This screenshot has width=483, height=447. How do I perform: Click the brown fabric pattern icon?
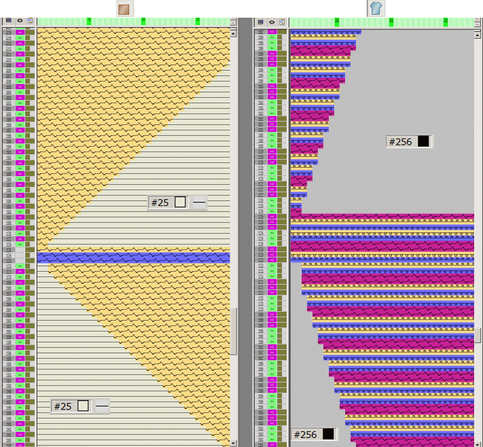(124, 9)
